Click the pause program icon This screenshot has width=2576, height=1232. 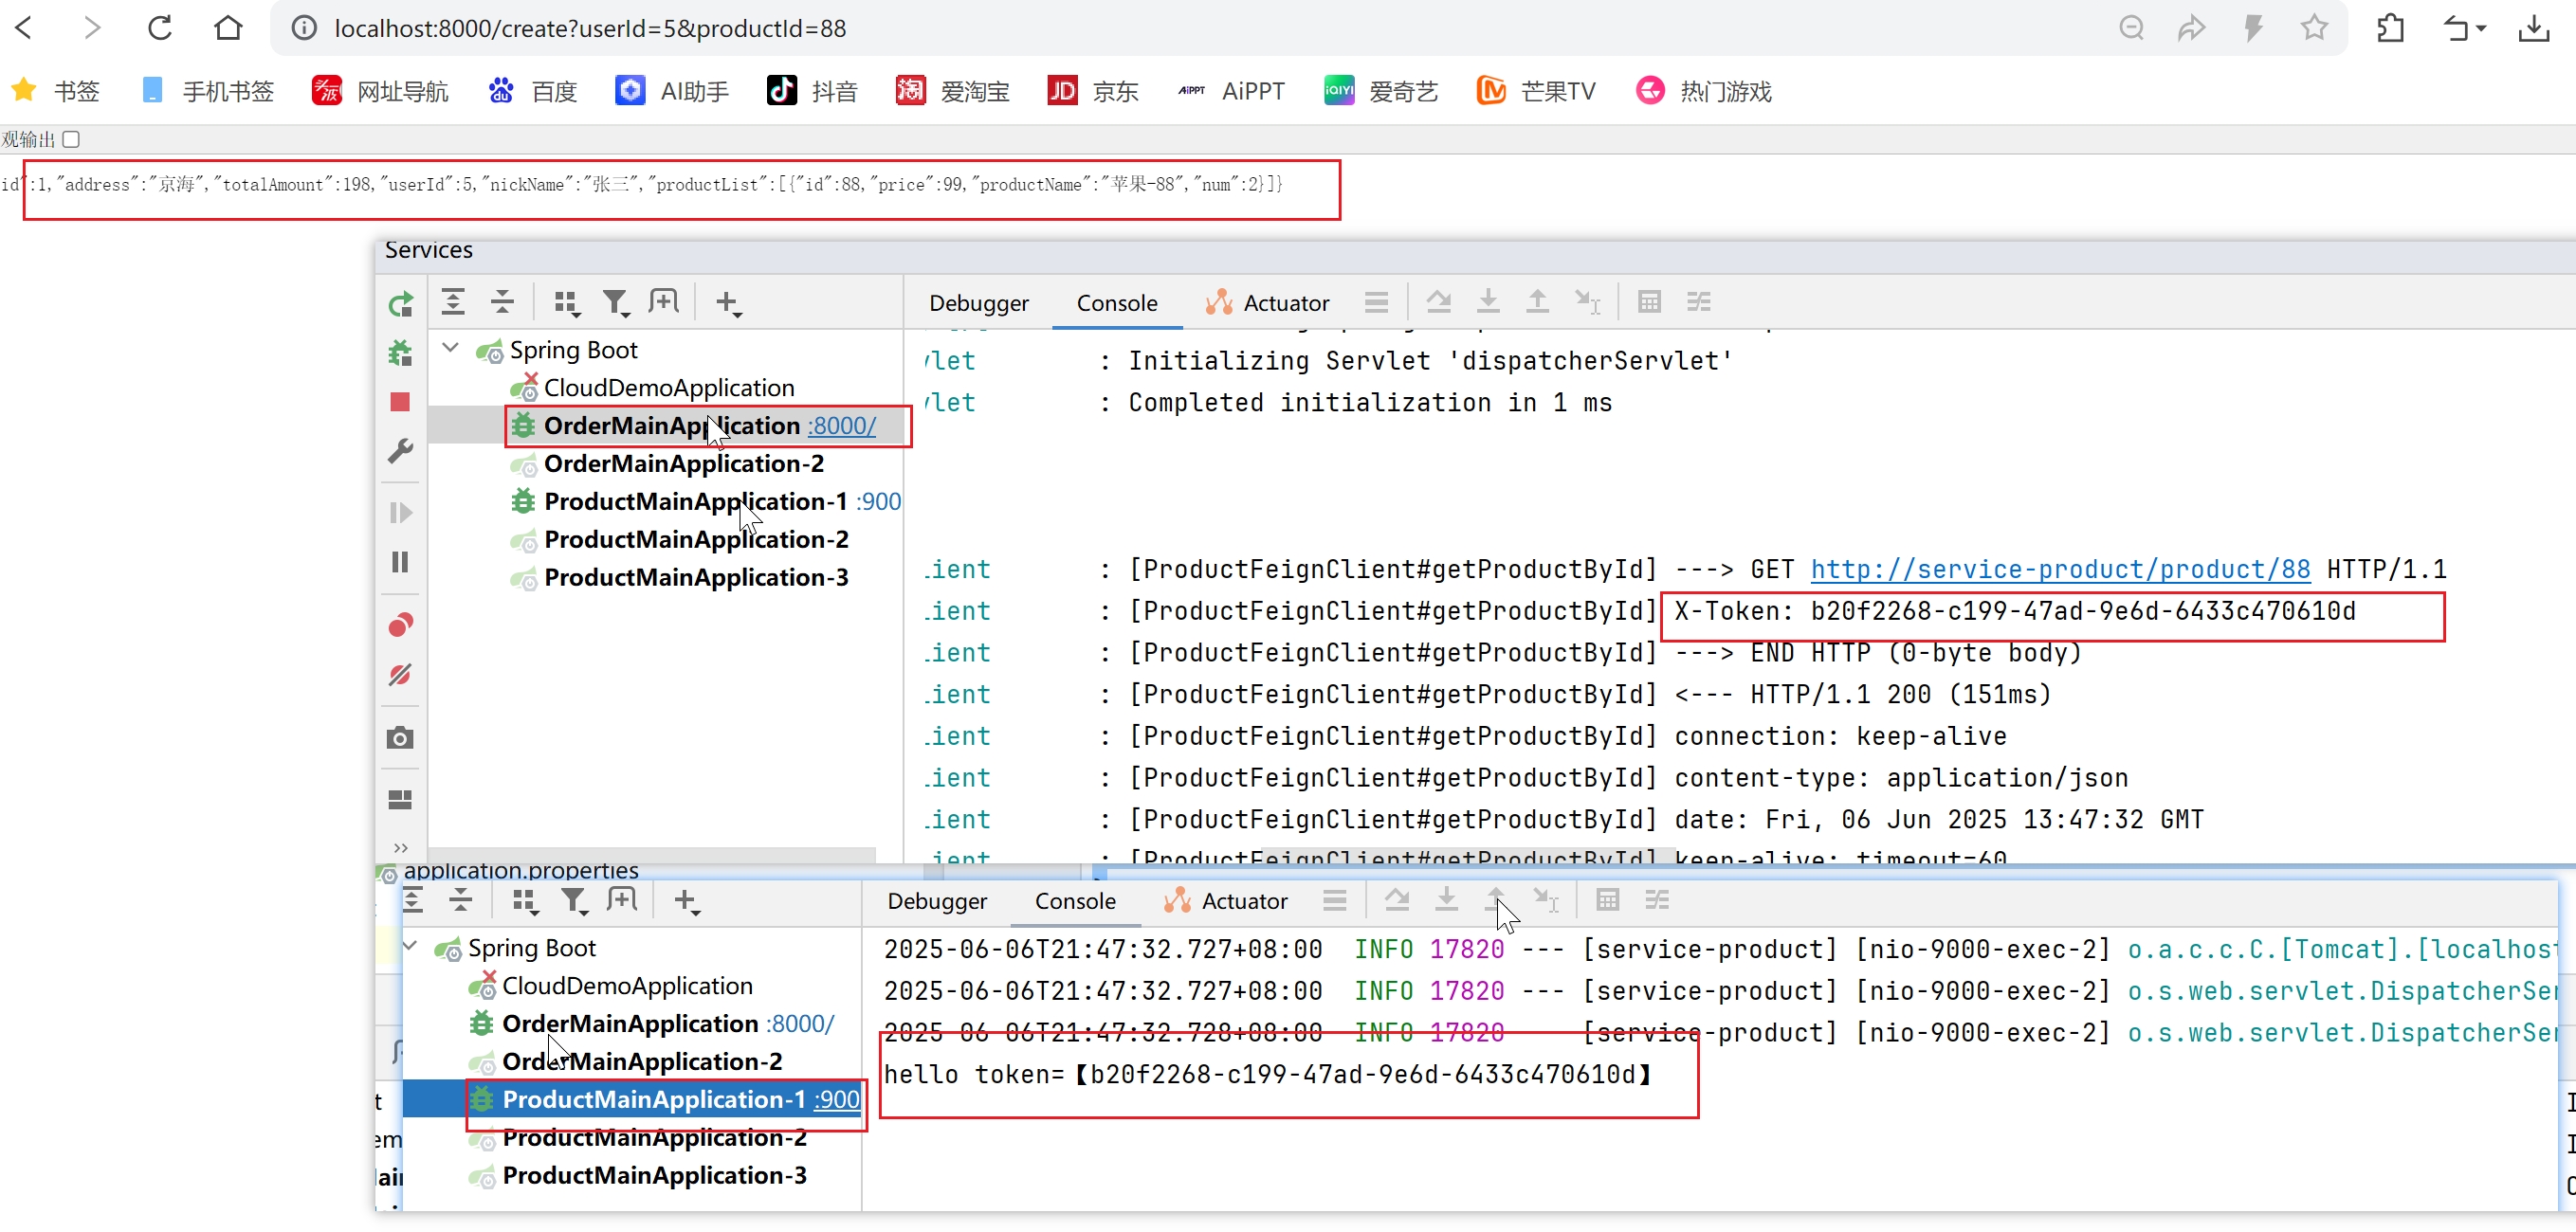pyautogui.click(x=400, y=562)
